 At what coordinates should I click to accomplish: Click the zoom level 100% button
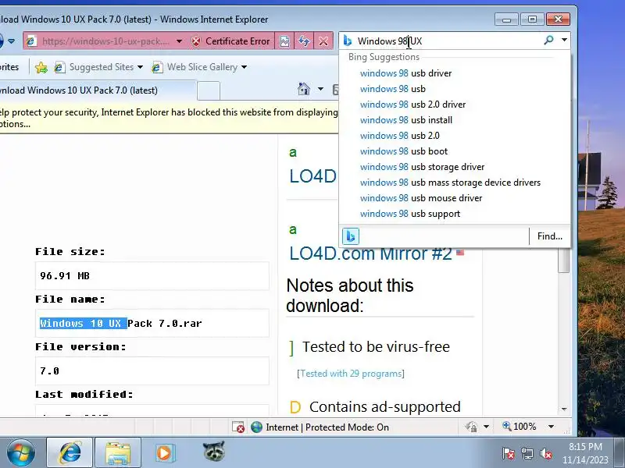coord(520,427)
